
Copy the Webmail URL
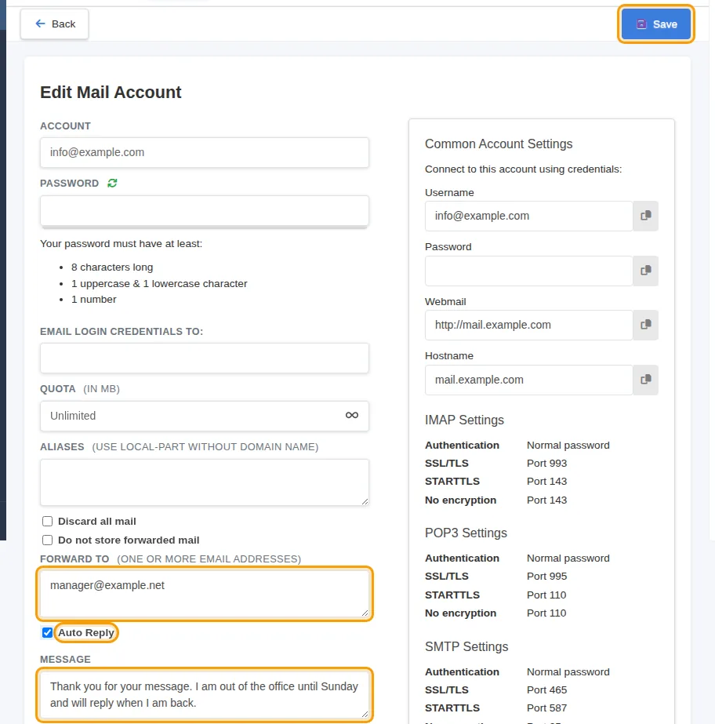coord(645,325)
